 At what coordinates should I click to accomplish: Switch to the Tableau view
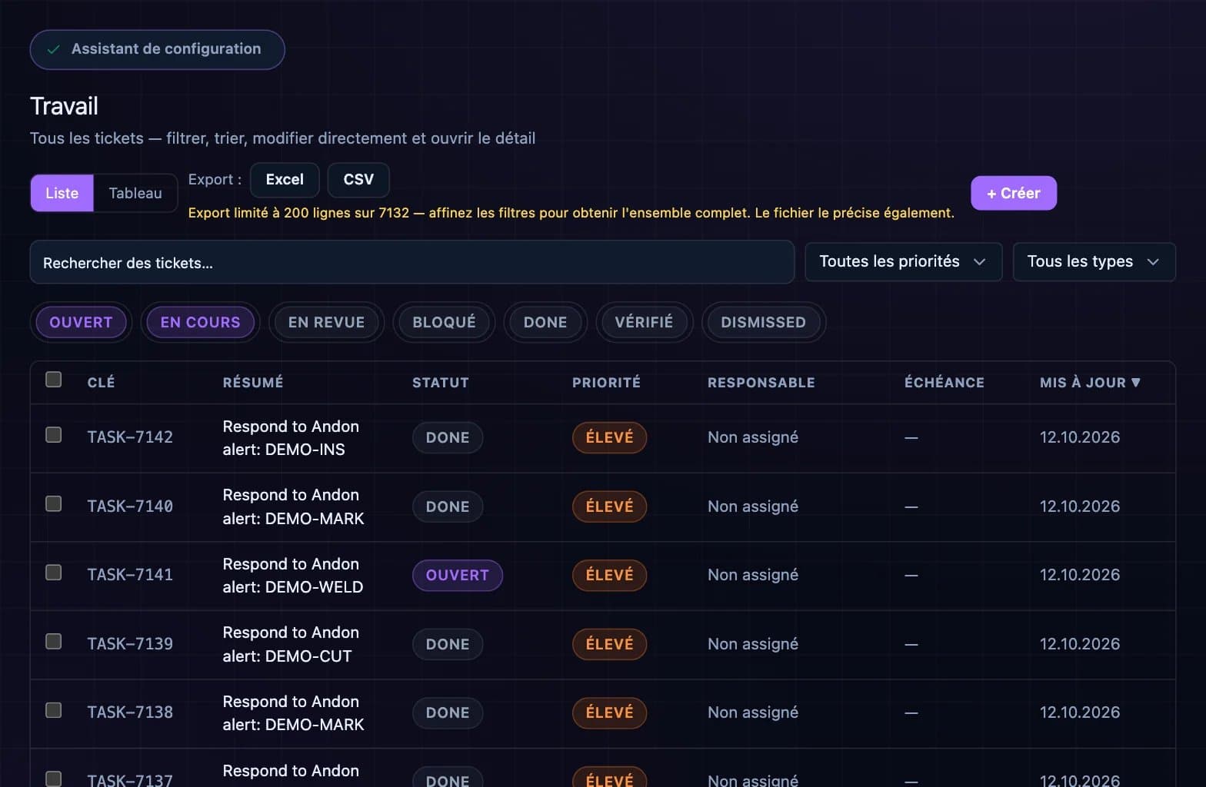click(135, 193)
